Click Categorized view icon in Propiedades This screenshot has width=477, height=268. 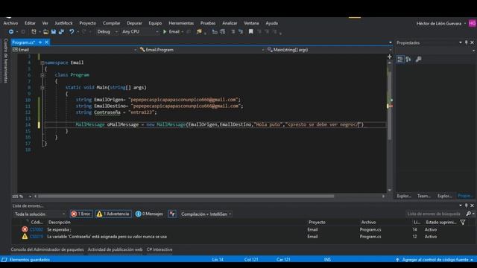point(400,60)
